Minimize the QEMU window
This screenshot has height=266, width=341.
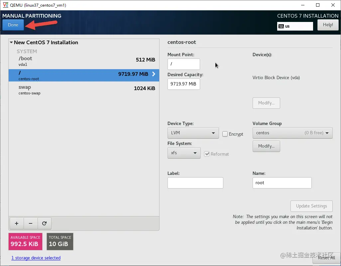click(303, 5)
